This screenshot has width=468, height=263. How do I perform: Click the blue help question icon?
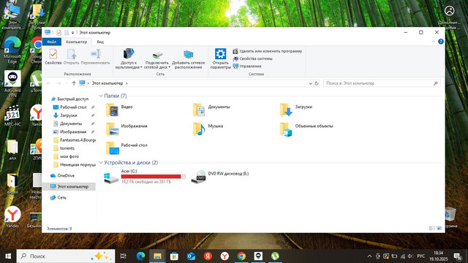[441, 42]
